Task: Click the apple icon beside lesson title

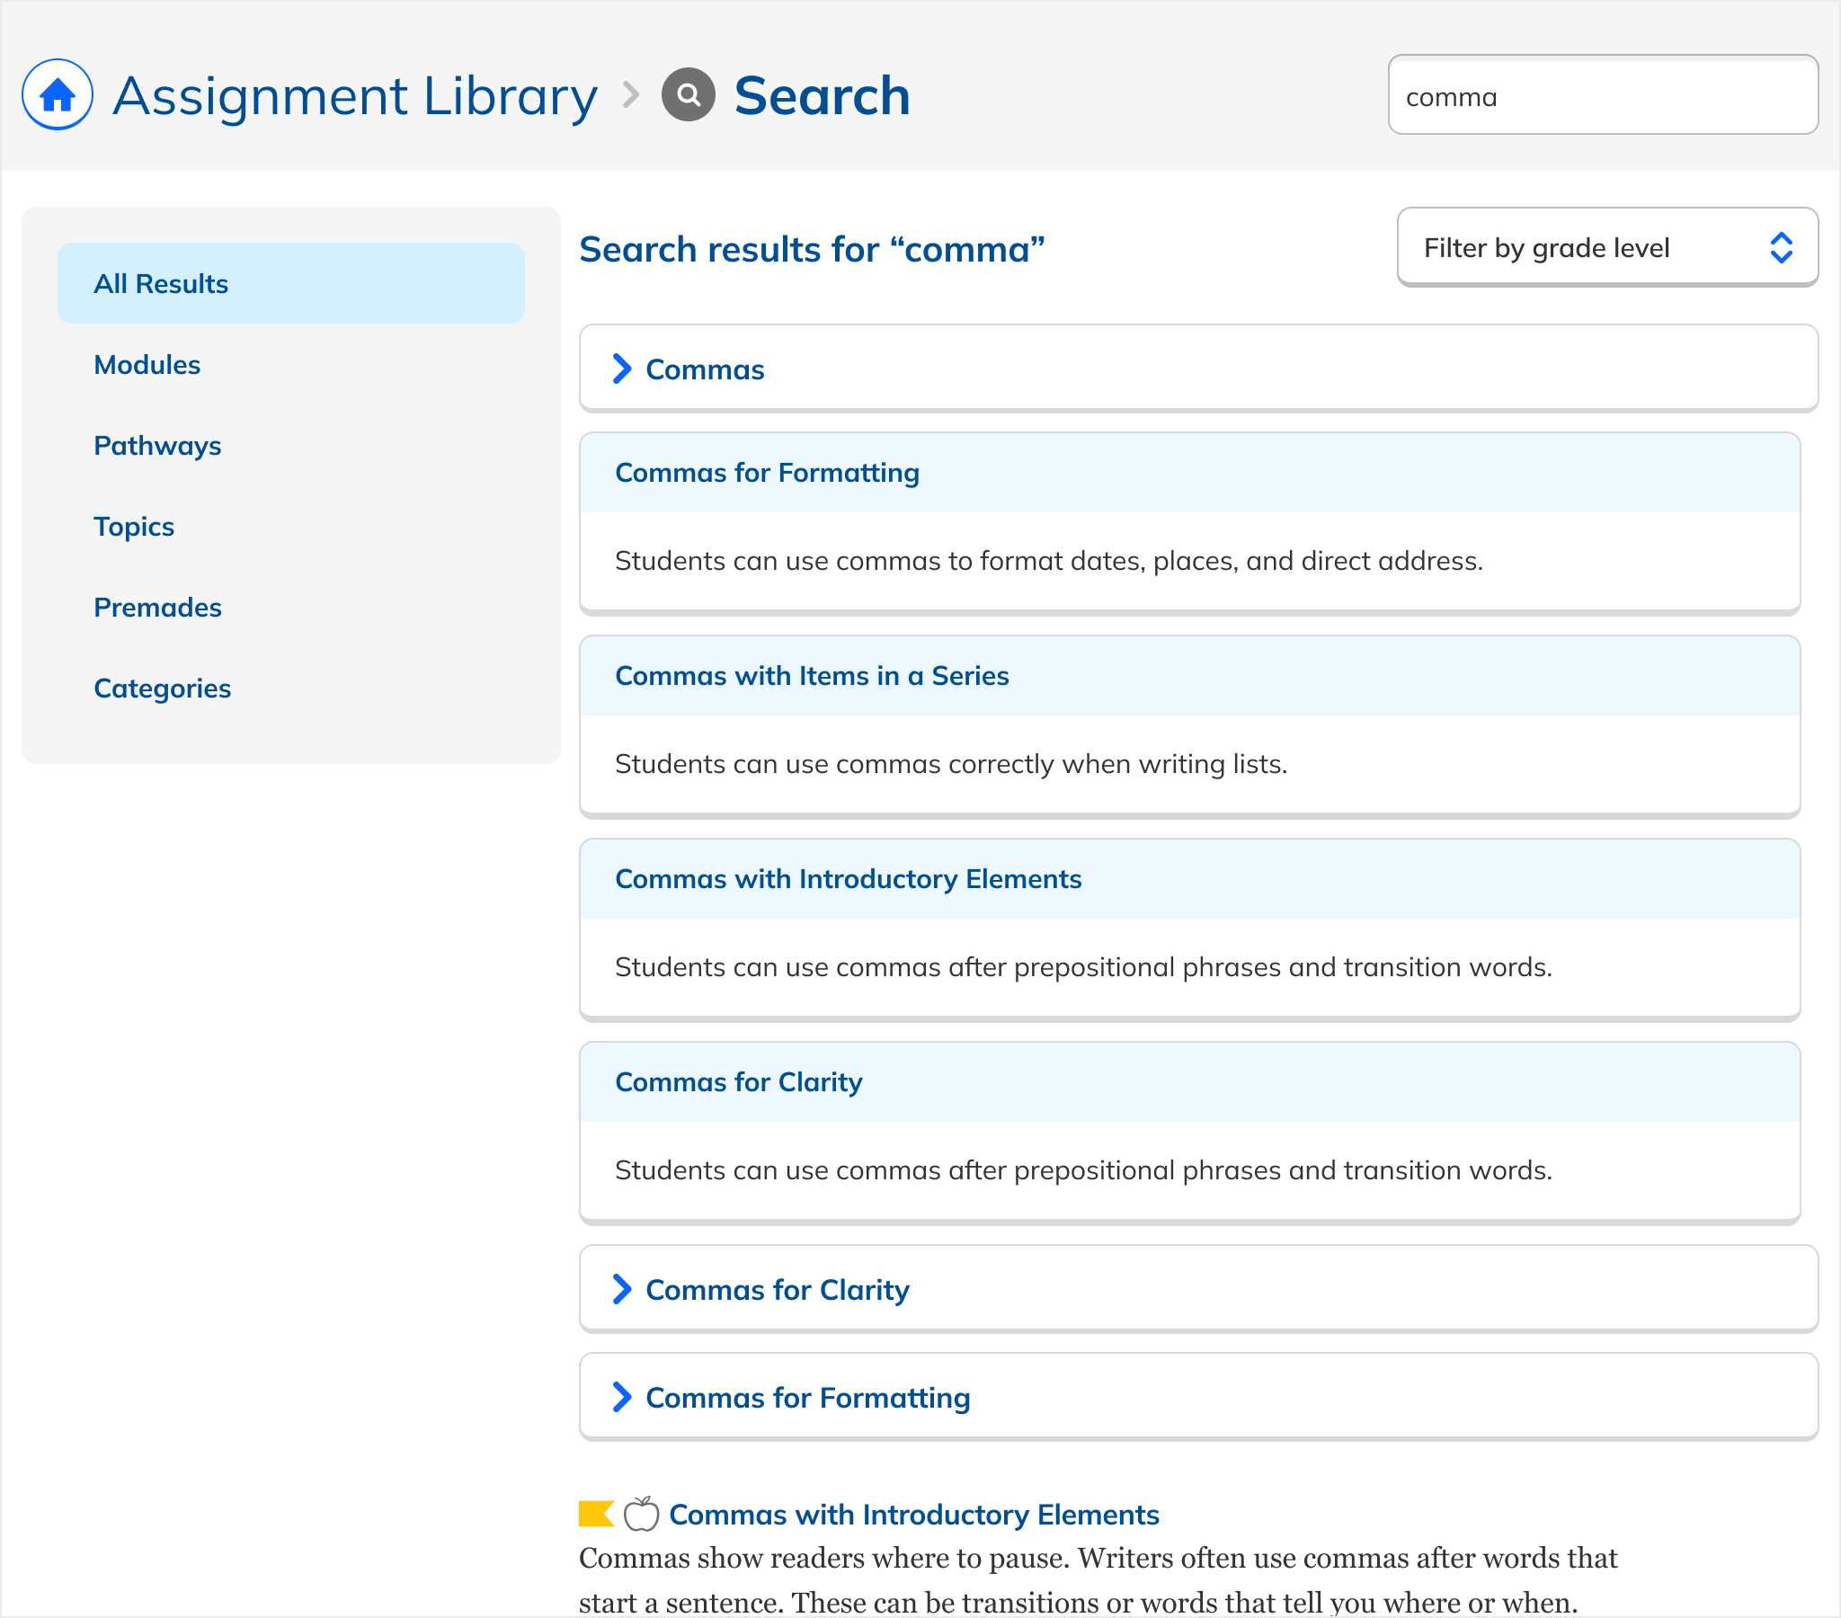Action: (x=641, y=1515)
